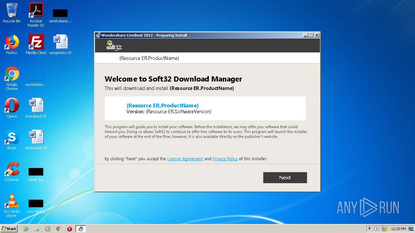Open the doneswitch.rtf document
415x233 pixels.
click(36, 139)
